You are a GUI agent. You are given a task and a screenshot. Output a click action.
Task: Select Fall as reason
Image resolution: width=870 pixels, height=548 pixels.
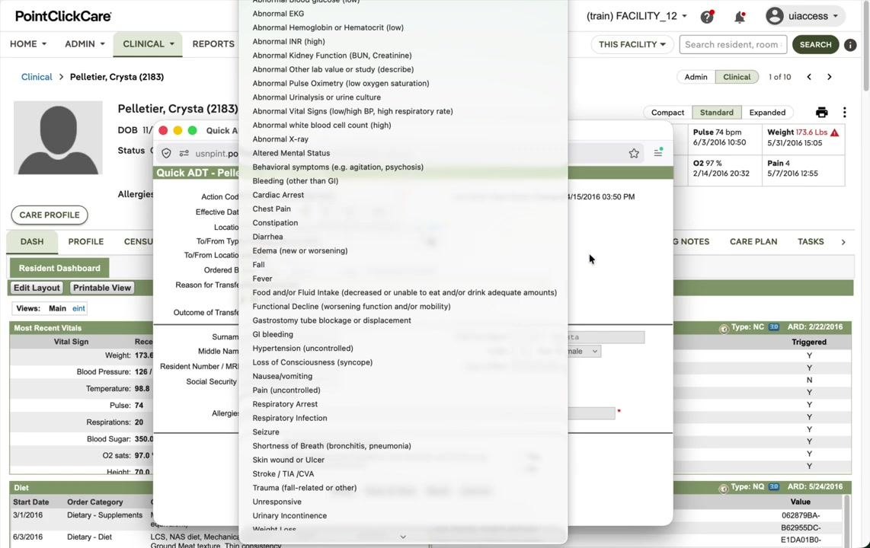258,265
